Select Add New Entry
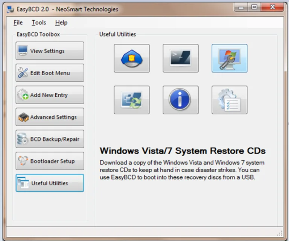The image size is (289, 241). tap(50, 95)
